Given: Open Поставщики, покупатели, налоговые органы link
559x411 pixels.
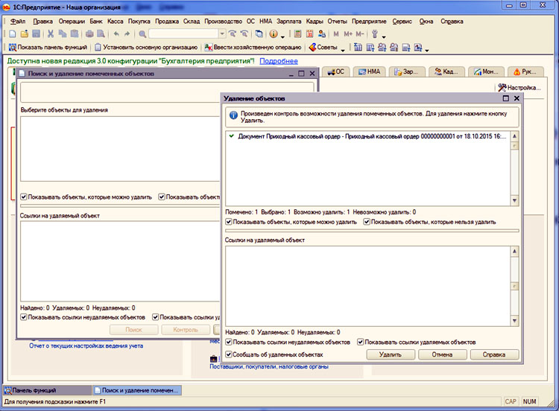Looking at the screenshot, I should 269,366.
